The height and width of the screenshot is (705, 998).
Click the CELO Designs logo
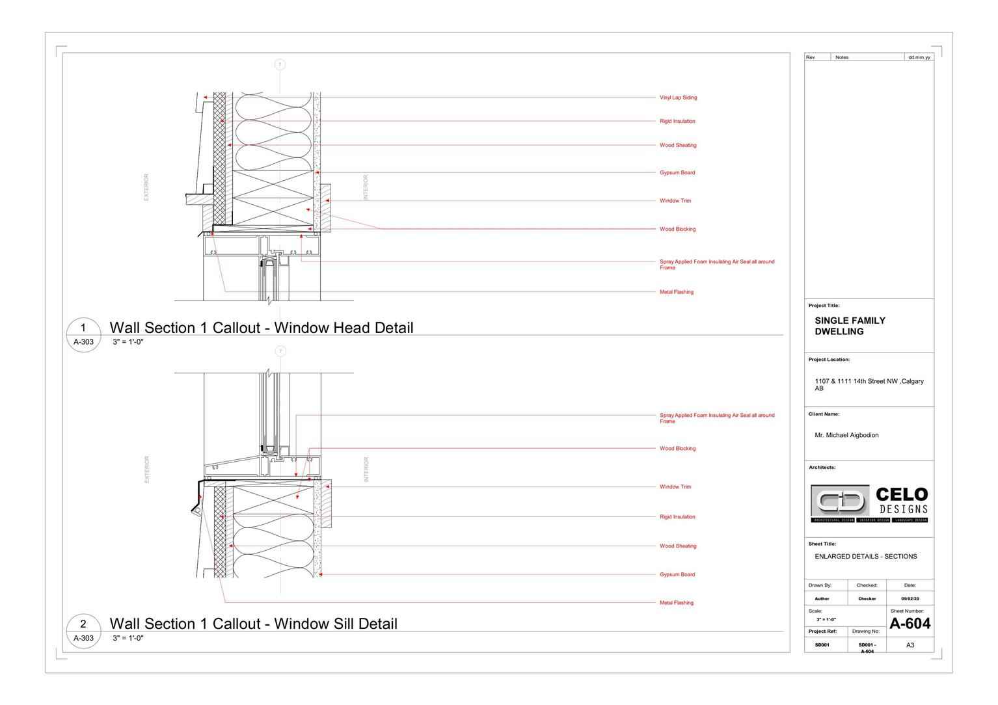click(x=870, y=504)
